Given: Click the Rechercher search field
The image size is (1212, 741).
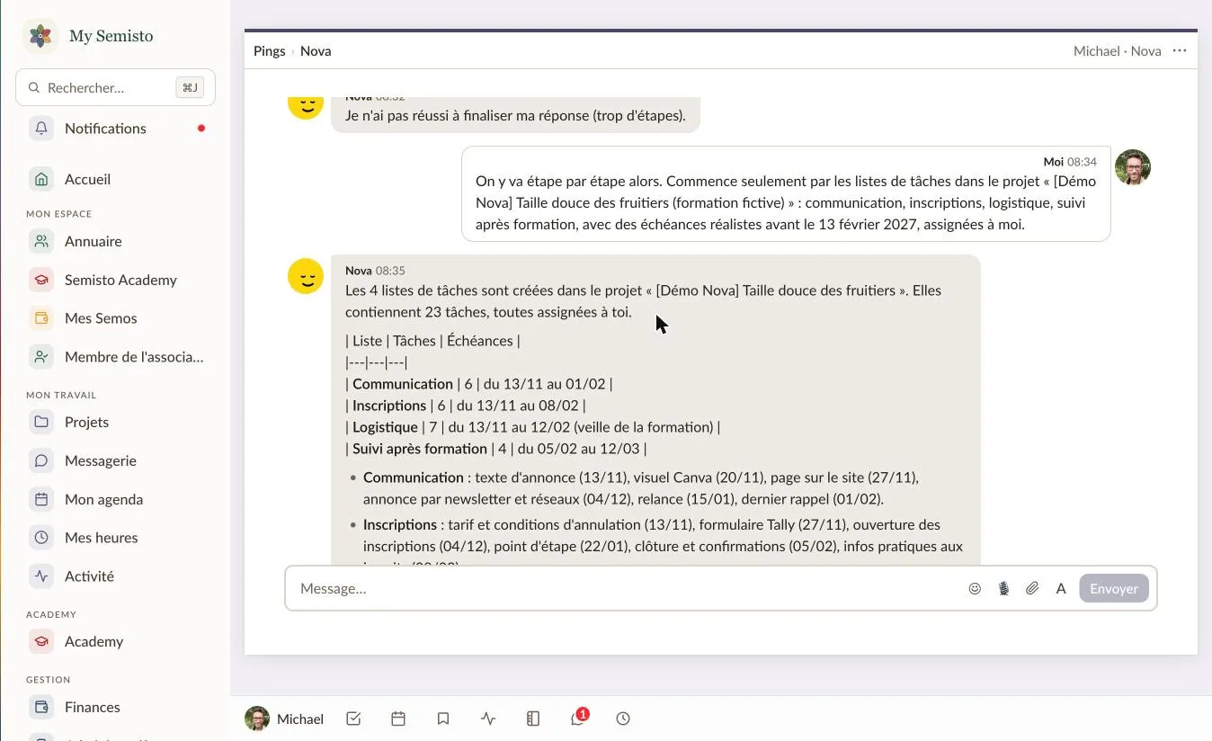Looking at the screenshot, I should [x=115, y=87].
